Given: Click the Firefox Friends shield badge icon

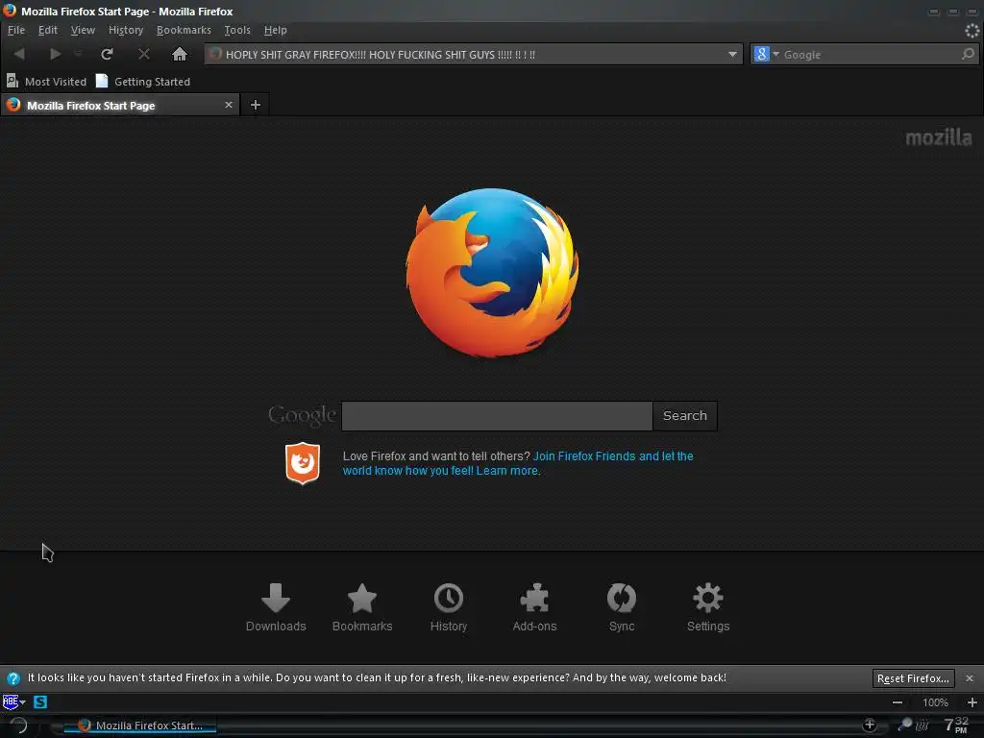Looking at the screenshot, I should point(303,463).
